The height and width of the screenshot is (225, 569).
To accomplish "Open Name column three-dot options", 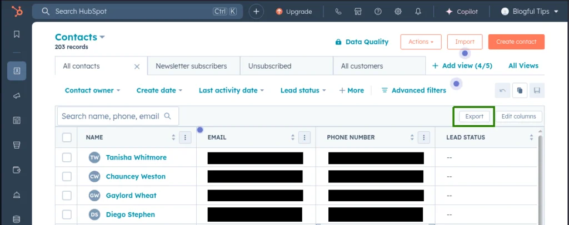I will [186, 137].
